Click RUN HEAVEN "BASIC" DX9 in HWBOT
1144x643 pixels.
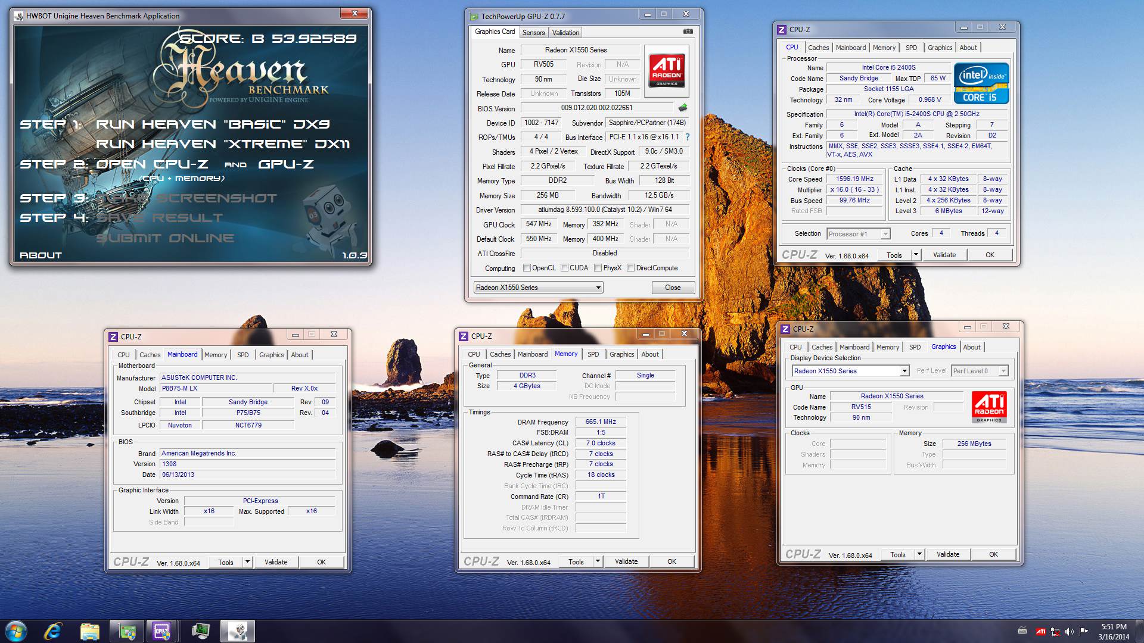212,124
